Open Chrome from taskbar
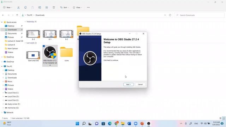Image resolution: width=226 pixels, height=127 pixels. (116, 123)
